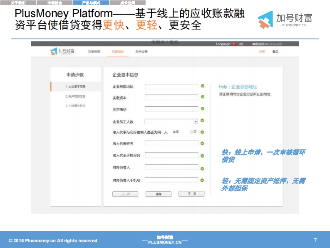Click the green checkmark beside 企业总部地址
Image resolution: width=330 pixels, height=248 pixels.
[203, 86]
